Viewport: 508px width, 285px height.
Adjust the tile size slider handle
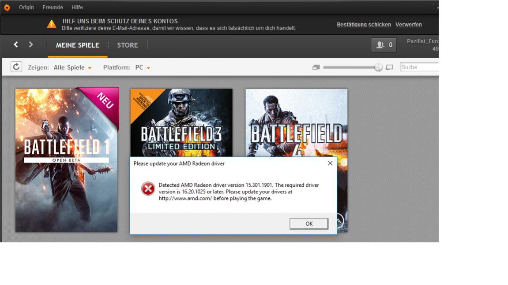point(378,67)
